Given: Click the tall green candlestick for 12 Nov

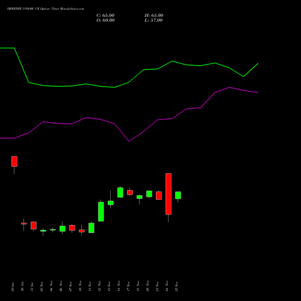Looking at the screenshot, I should tap(101, 211).
